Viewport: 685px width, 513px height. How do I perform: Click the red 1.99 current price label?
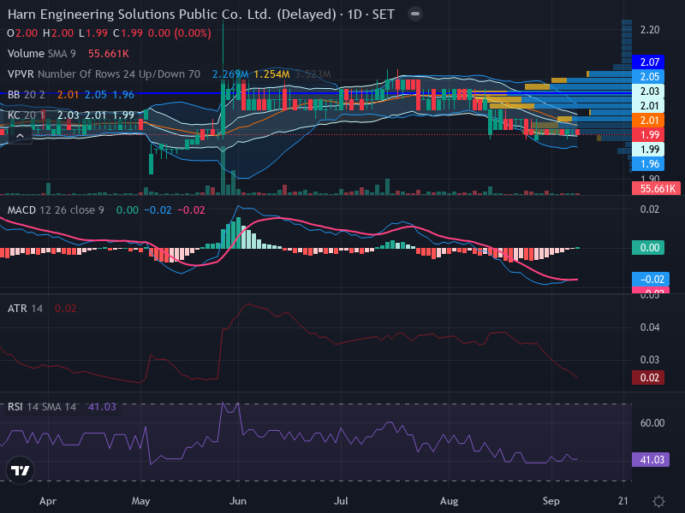coord(648,135)
